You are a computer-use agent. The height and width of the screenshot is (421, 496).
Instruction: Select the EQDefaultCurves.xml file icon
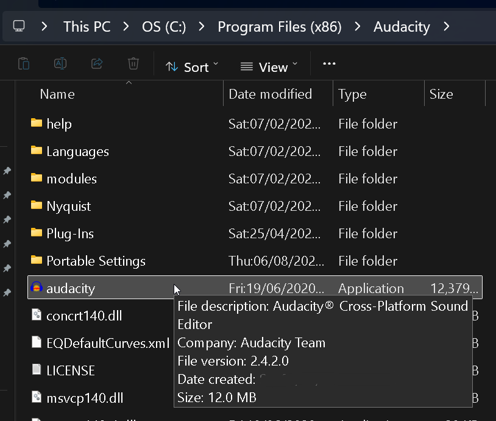(x=37, y=342)
